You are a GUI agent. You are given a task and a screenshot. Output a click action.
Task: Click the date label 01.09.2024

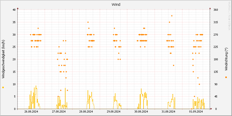[x=196, y=112]
